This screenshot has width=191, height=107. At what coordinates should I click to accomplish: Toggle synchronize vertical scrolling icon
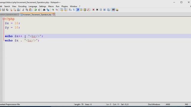[61, 10]
